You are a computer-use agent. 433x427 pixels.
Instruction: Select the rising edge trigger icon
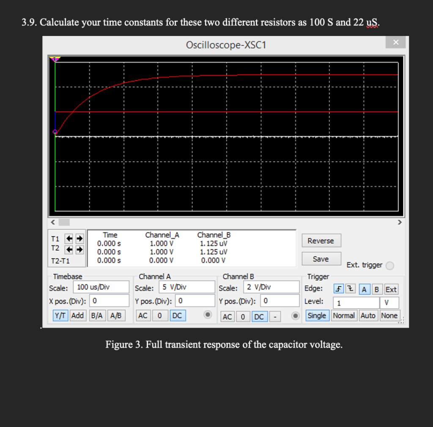pyautogui.click(x=338, y=288)
